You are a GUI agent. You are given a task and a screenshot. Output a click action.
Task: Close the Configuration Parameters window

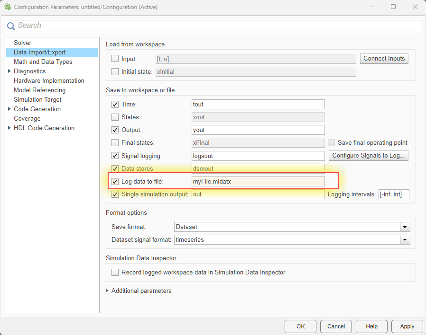point(415,7)
